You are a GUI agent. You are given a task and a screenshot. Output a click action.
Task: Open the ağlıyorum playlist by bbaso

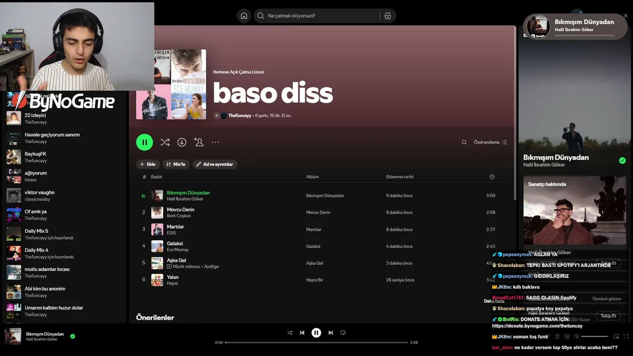coord(64,177)
